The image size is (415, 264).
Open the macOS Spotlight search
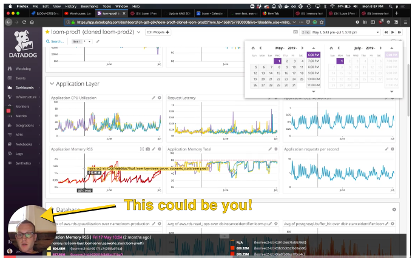390,6
